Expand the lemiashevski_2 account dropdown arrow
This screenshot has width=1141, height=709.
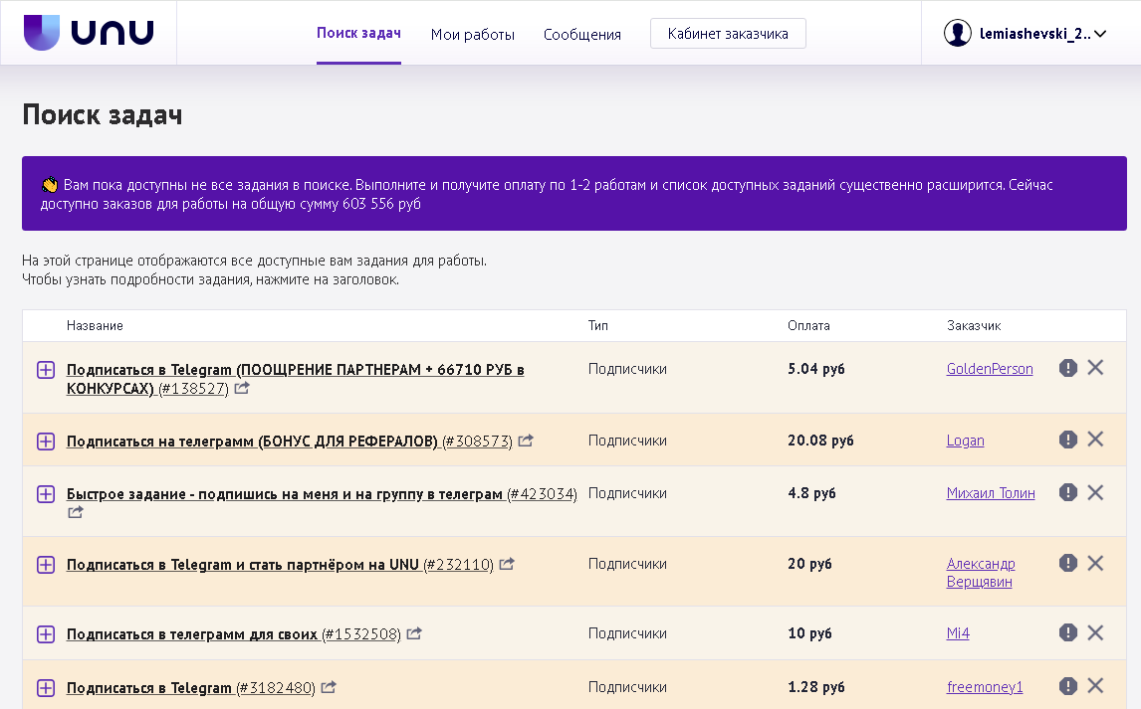click(1099, 34)
